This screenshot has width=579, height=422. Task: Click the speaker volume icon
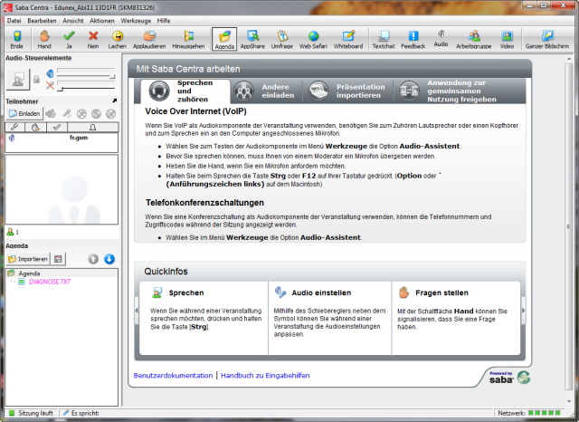coord(50,73)
